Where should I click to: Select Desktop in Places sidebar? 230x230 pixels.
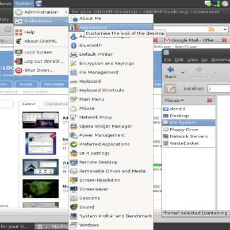189,116
